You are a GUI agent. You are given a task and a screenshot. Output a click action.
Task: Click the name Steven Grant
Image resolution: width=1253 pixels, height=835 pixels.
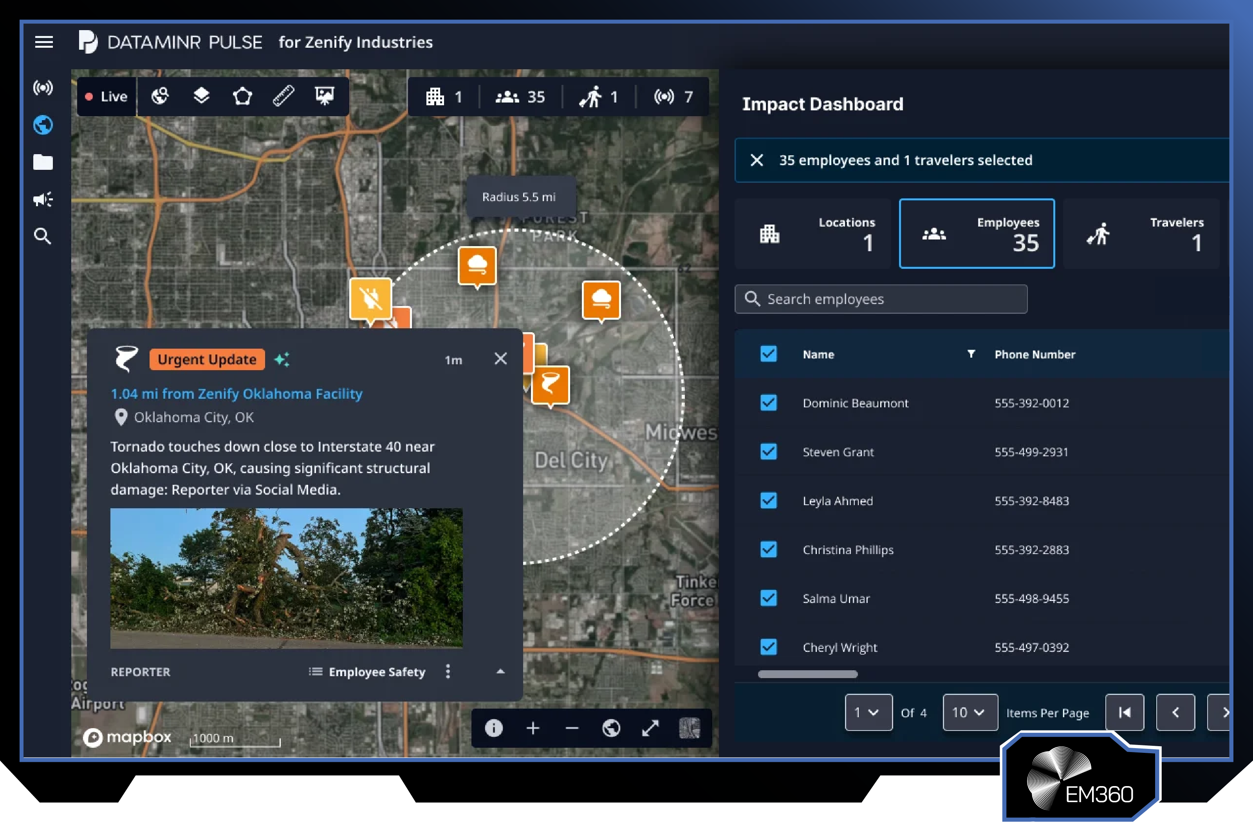pos(838,452)
